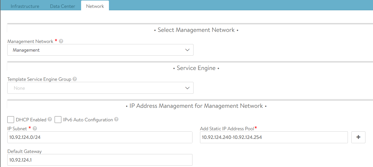The width and height of the screenshot is (373, 167).
Task: Click into the Default Gateway field
Action: [x=100, y=160]
